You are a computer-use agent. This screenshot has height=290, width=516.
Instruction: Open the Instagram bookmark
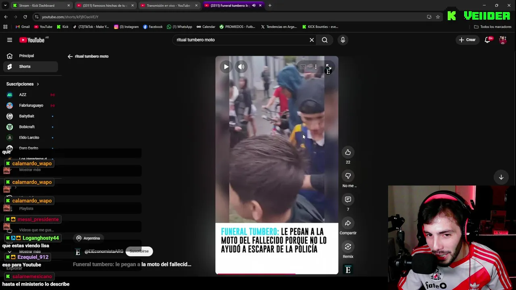[x=126, y=27]
